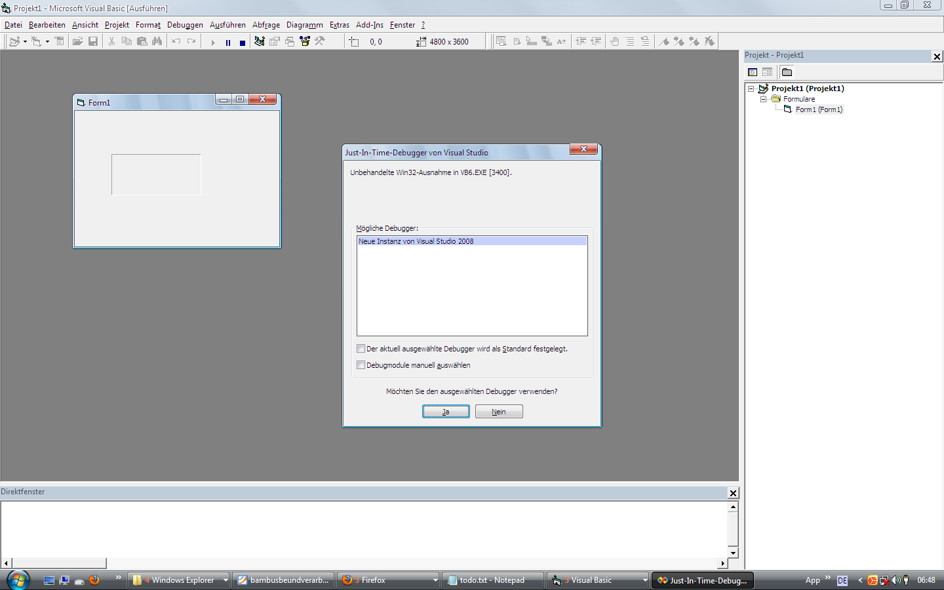This screenshot has height=590, width=944.
Task: Click the Save project disk icon
Action: point(93,41)
